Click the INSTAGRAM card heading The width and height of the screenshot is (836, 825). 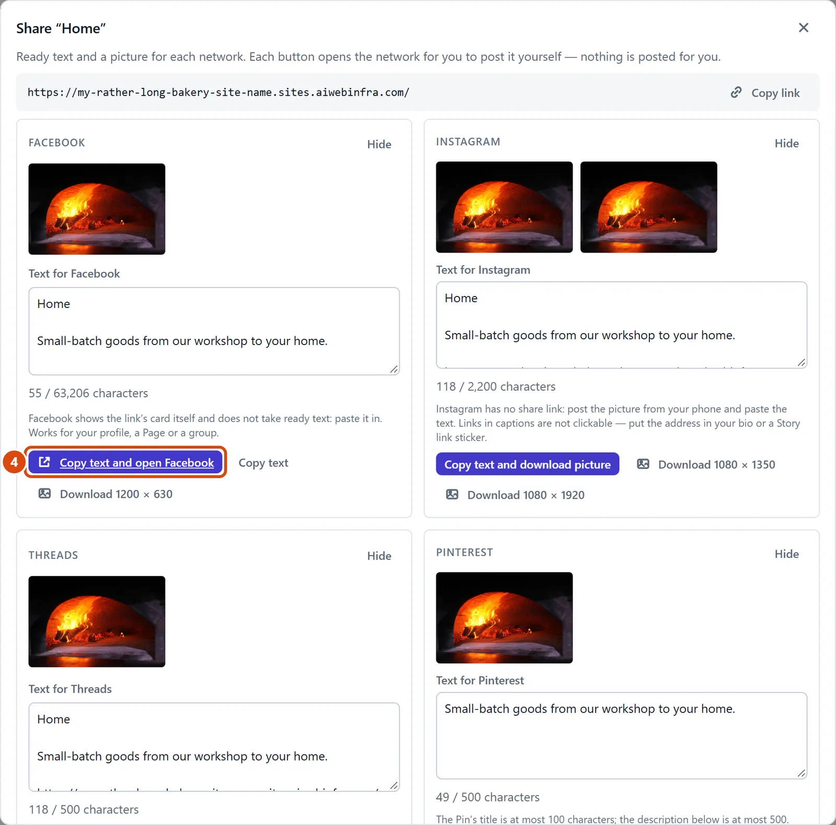pos(468,142)
